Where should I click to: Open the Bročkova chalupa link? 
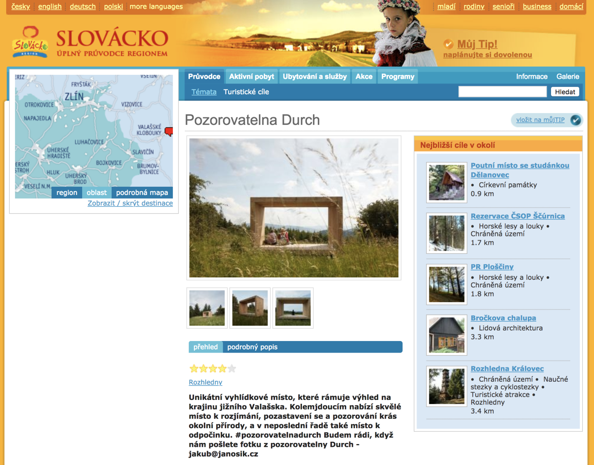(503, 318)
